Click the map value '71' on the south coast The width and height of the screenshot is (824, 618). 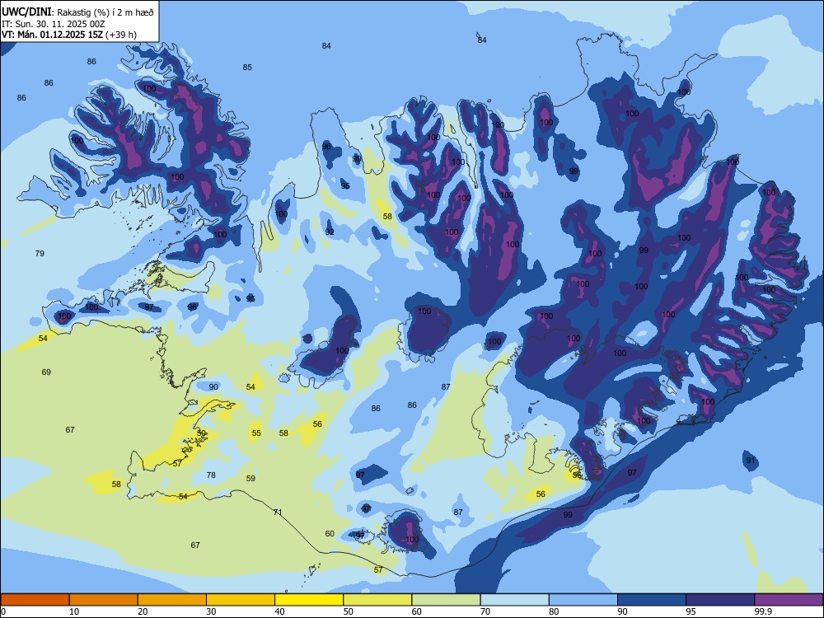point(278,512)
